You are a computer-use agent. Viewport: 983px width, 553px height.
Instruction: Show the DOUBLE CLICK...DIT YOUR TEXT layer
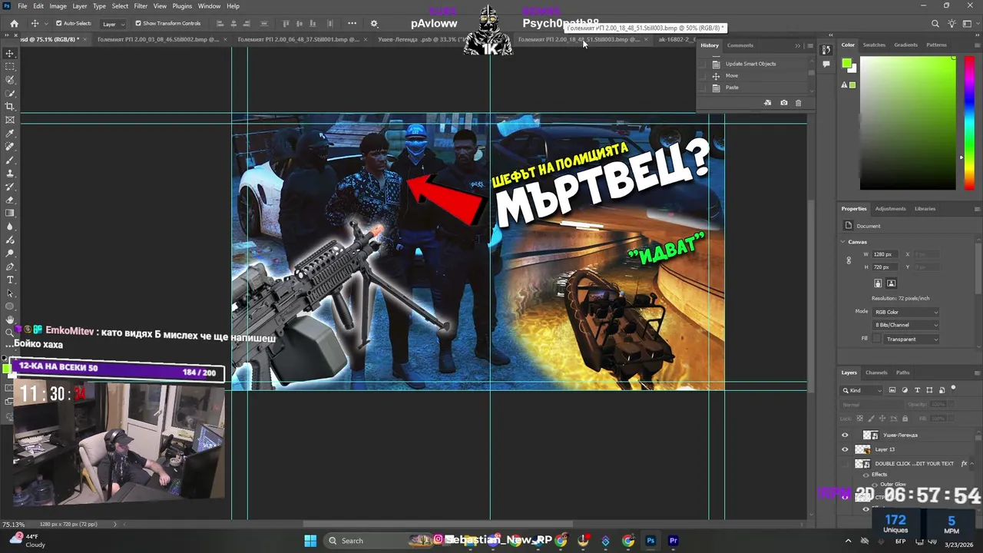(x=845, y=464)
